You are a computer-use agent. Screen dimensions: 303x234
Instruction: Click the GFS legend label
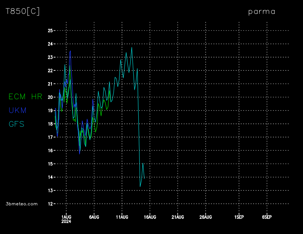[x=16, y=124]
